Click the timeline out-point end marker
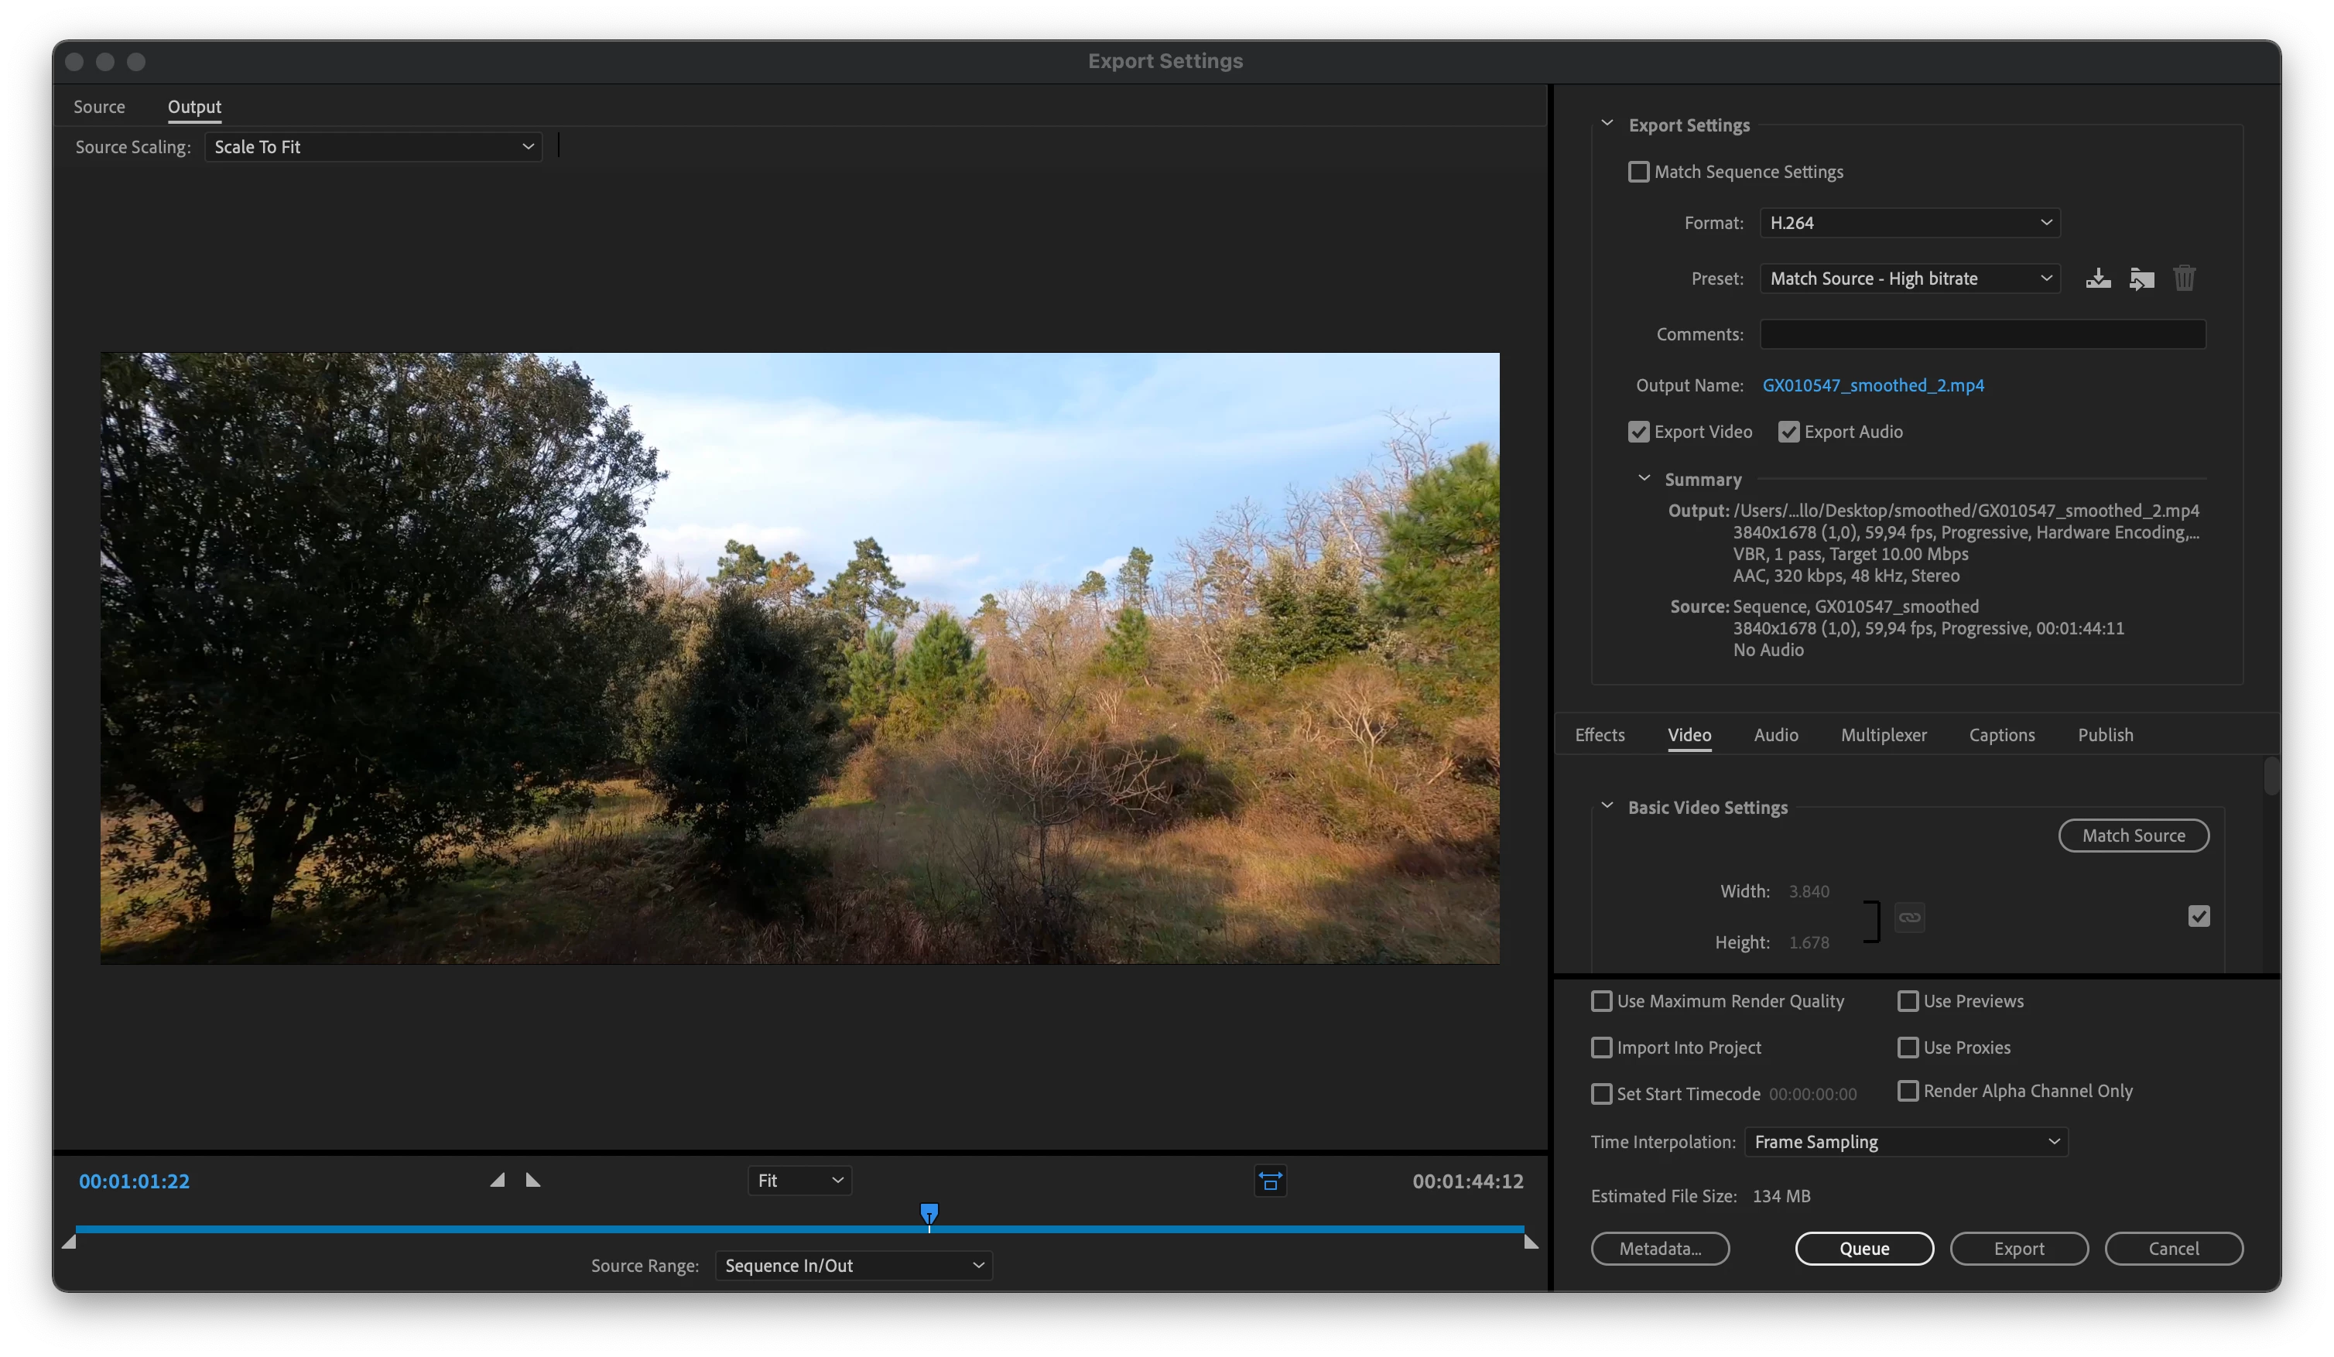The width and height of the screenshot is (2334, 1357). point(1530,1243)
